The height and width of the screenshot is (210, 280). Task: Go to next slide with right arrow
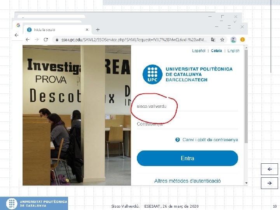click(x=269, y=183)
